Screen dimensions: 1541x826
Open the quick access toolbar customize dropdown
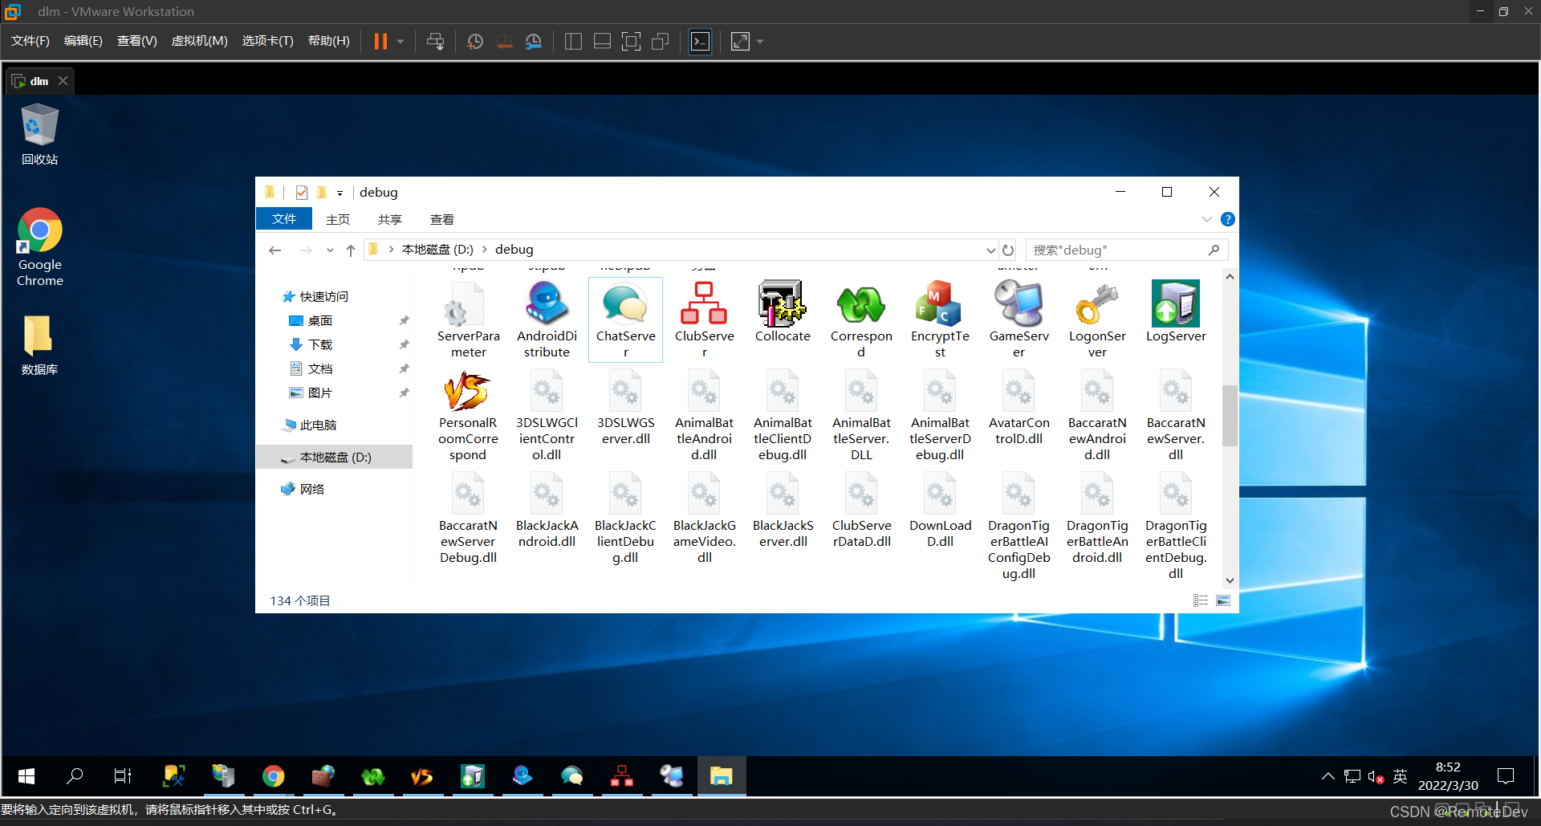pyautogui.click(x=340, y=193)
